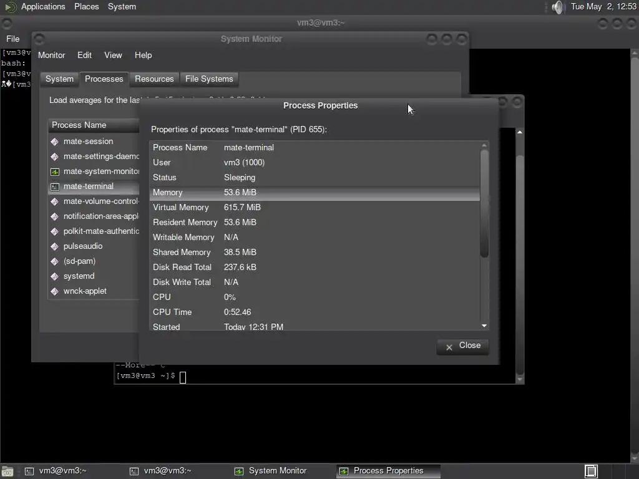Click the MATE logo icon beside Applications
Viewport: 639px width, 479px height.
11,7
